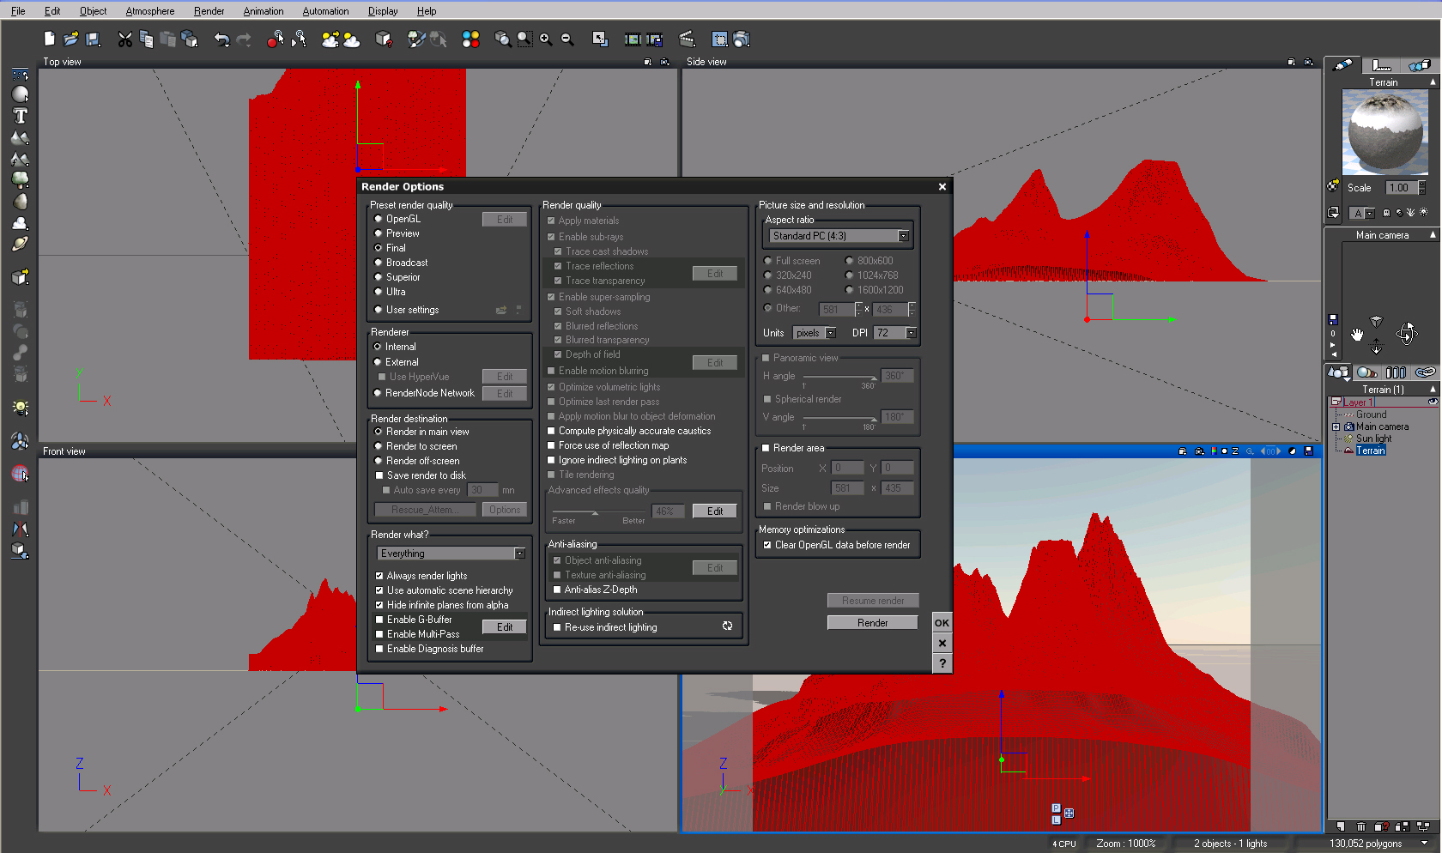Select the Text tool in left toolbar

[x=20, y=116]
